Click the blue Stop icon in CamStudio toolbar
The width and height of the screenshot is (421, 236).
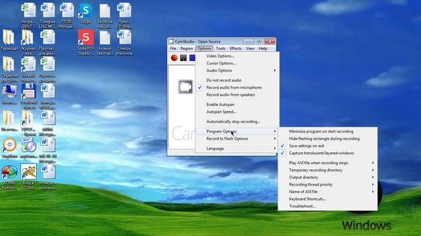coord(192,58)
